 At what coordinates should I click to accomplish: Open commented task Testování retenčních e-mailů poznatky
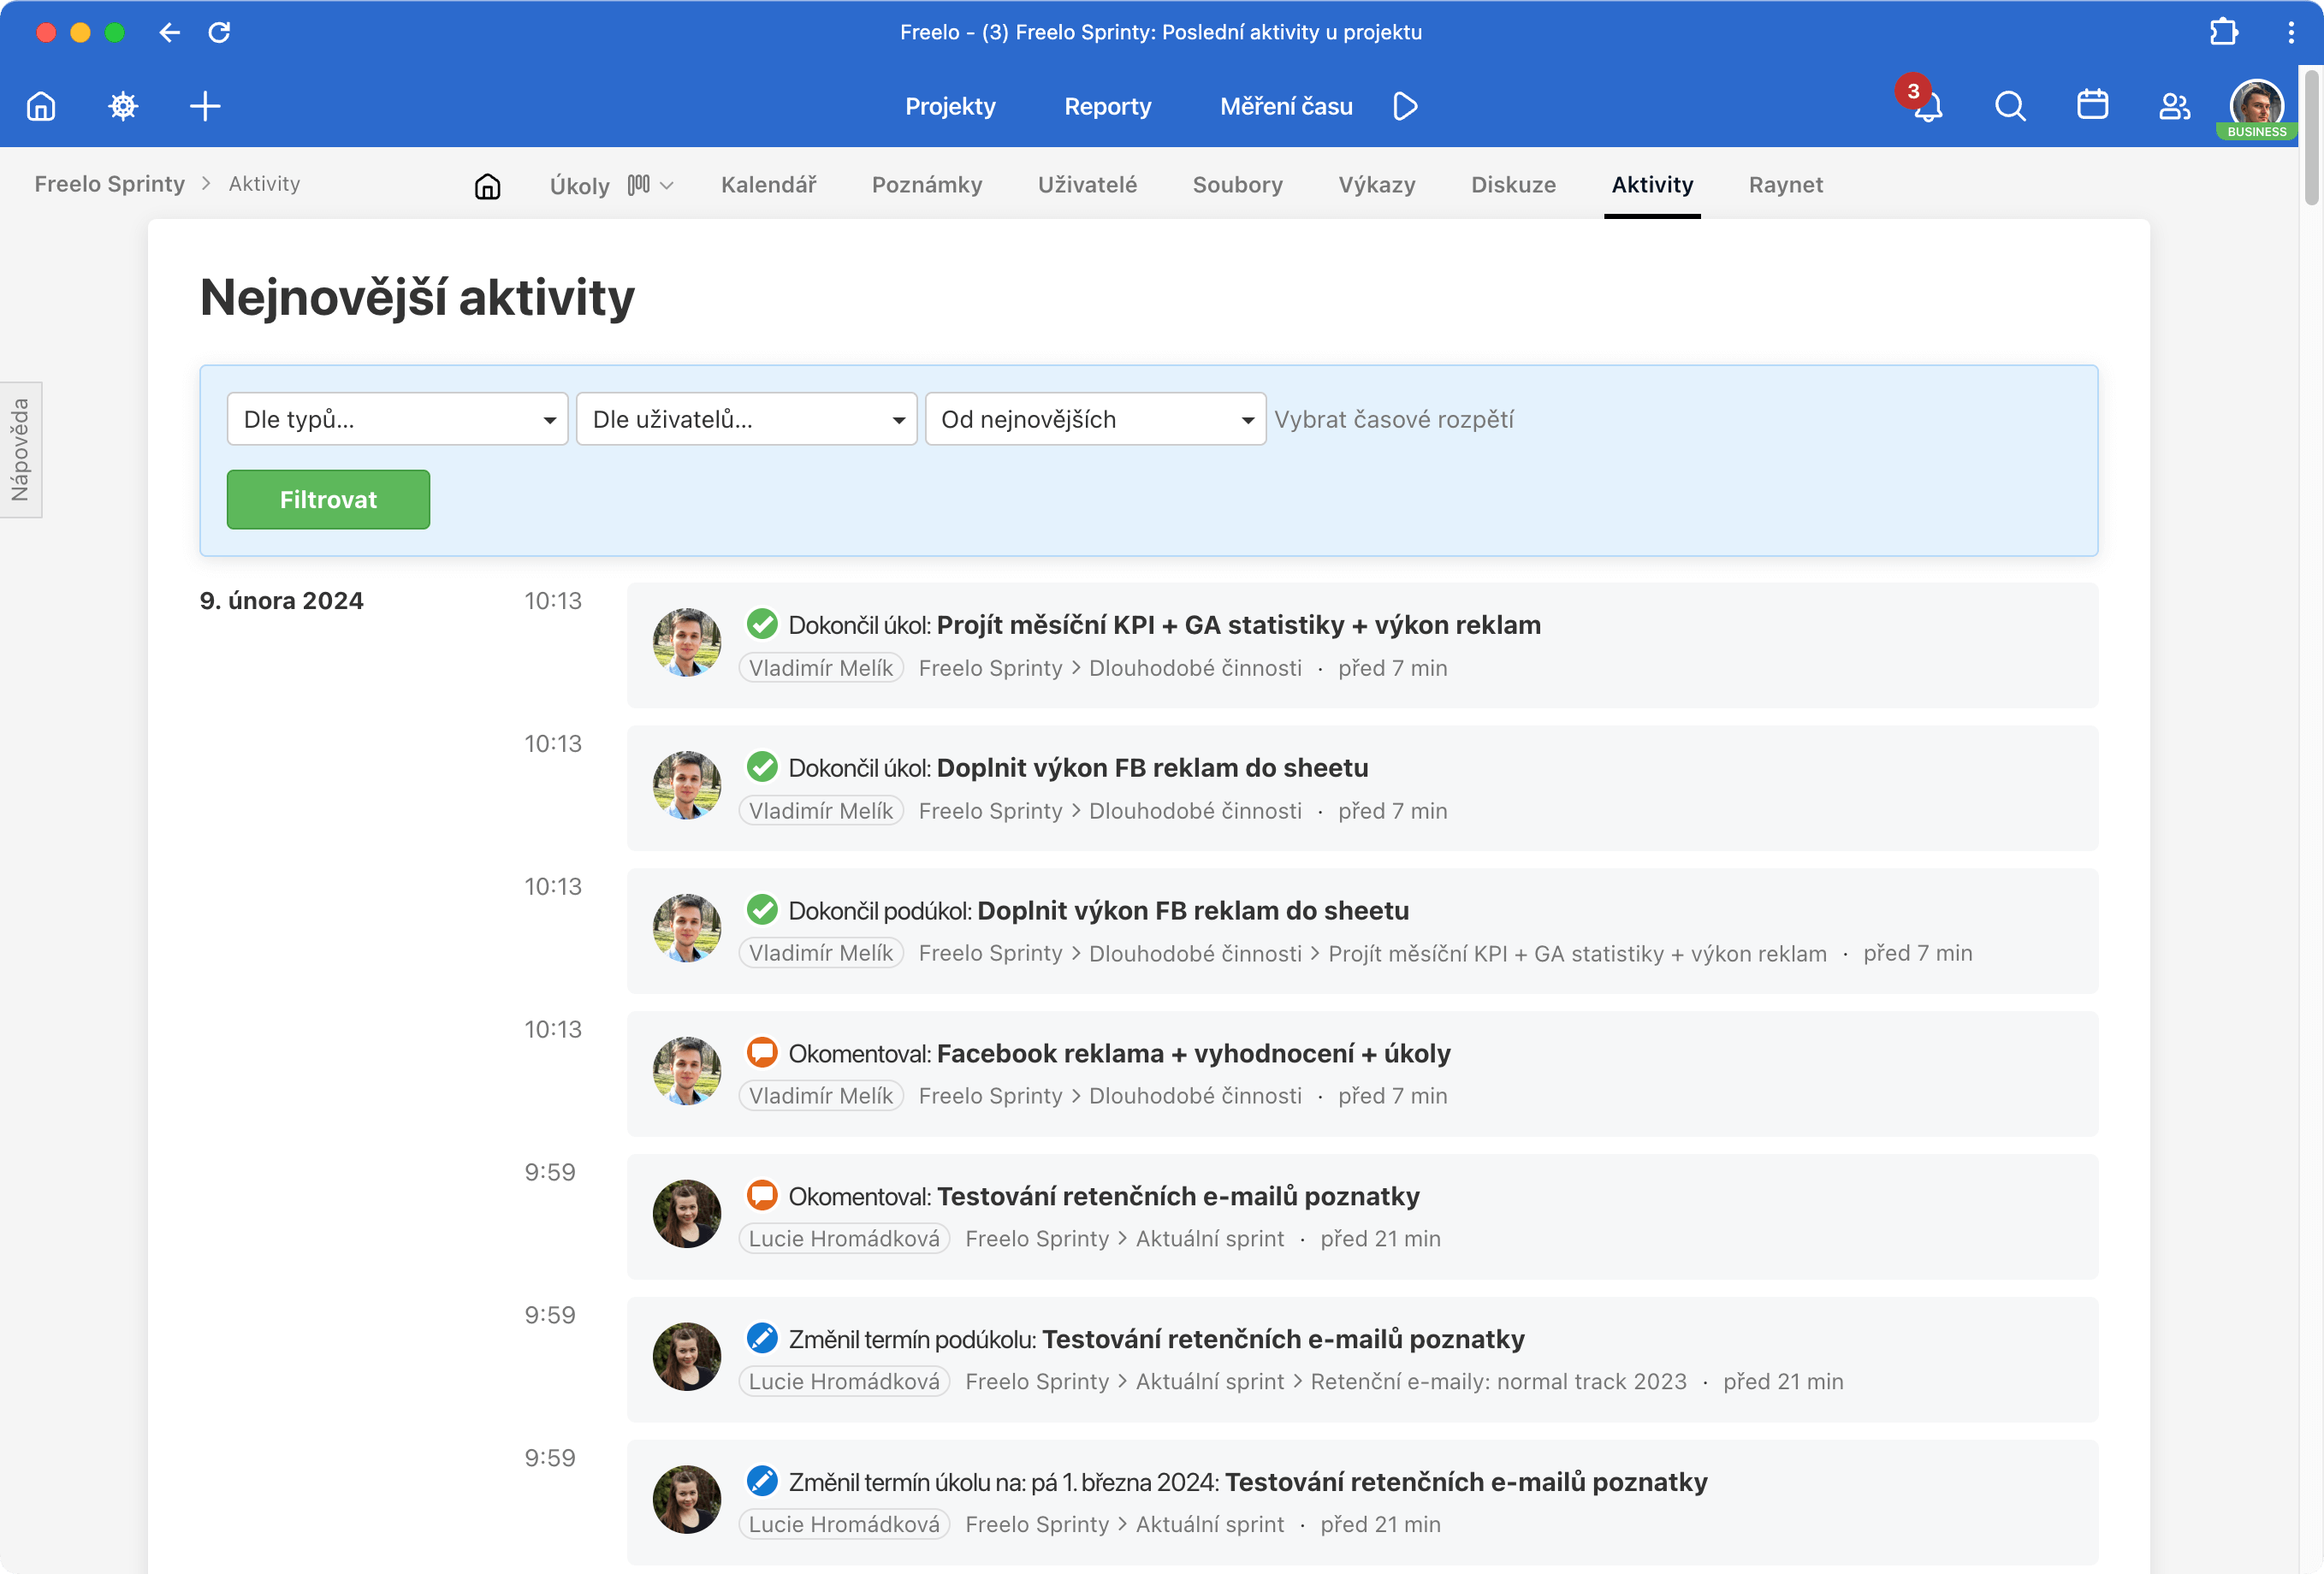pos(1177,1196)
